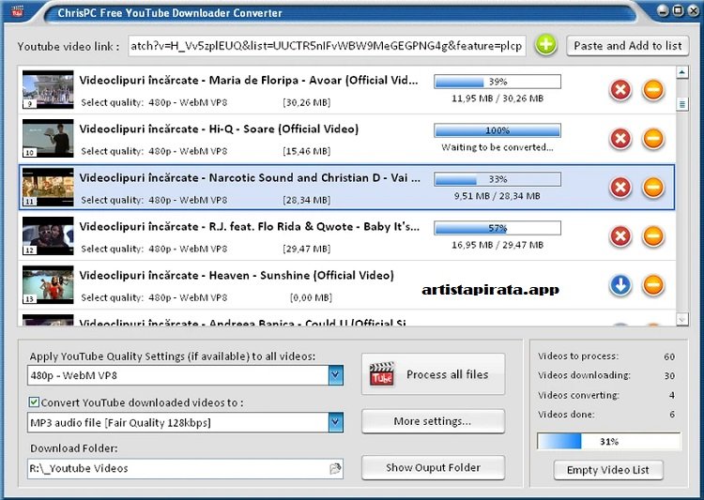Click the Download Folder path field
Viewport: 704px width, 500px height.
(x=185, y=469)
